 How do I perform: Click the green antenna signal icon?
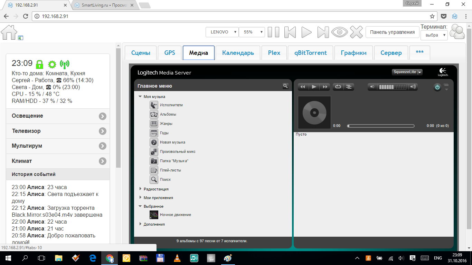click(x=65, y=64)
